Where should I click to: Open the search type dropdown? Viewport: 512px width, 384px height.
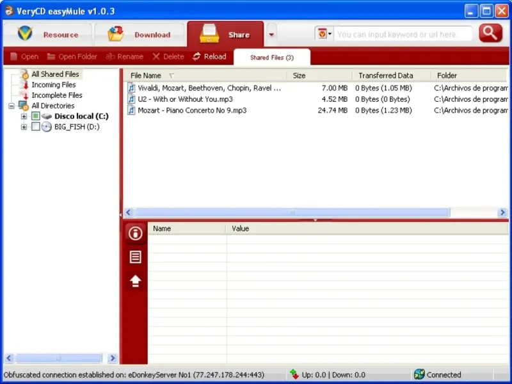tap(324, 34)
